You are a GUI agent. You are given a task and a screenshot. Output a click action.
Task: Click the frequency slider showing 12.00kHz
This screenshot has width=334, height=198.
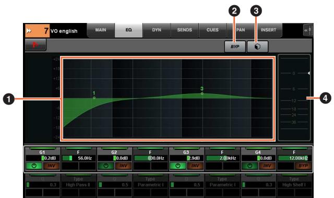click(x=294, y=158)
